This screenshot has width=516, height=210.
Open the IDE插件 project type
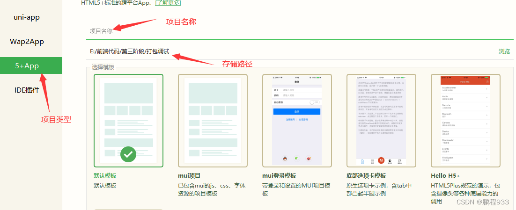tap(27, 90)
